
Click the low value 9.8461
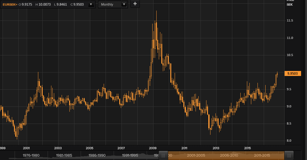click(62, 4)
